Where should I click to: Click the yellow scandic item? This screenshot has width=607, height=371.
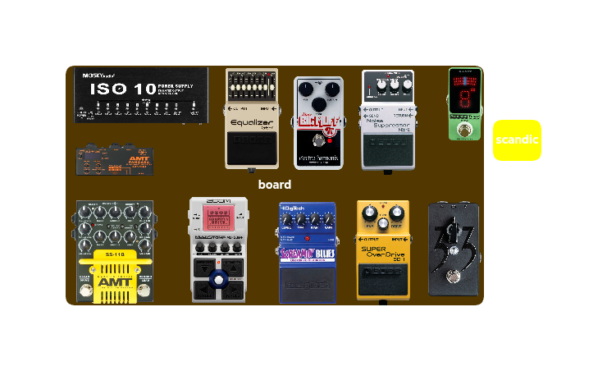click(x=517, y=140)
